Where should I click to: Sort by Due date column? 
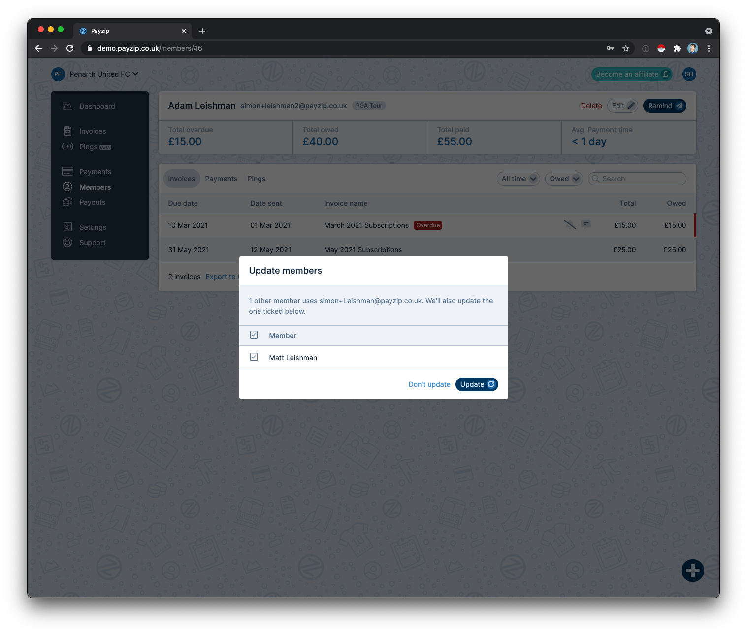click(x=183, y=203)
